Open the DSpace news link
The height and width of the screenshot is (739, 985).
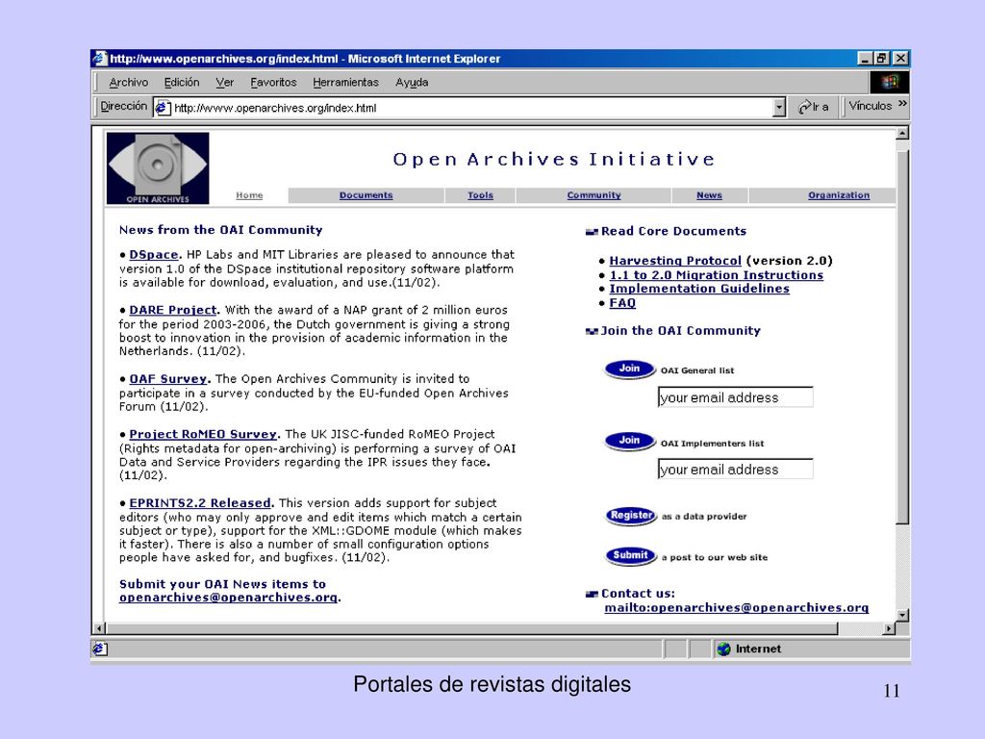click(154, 254)
